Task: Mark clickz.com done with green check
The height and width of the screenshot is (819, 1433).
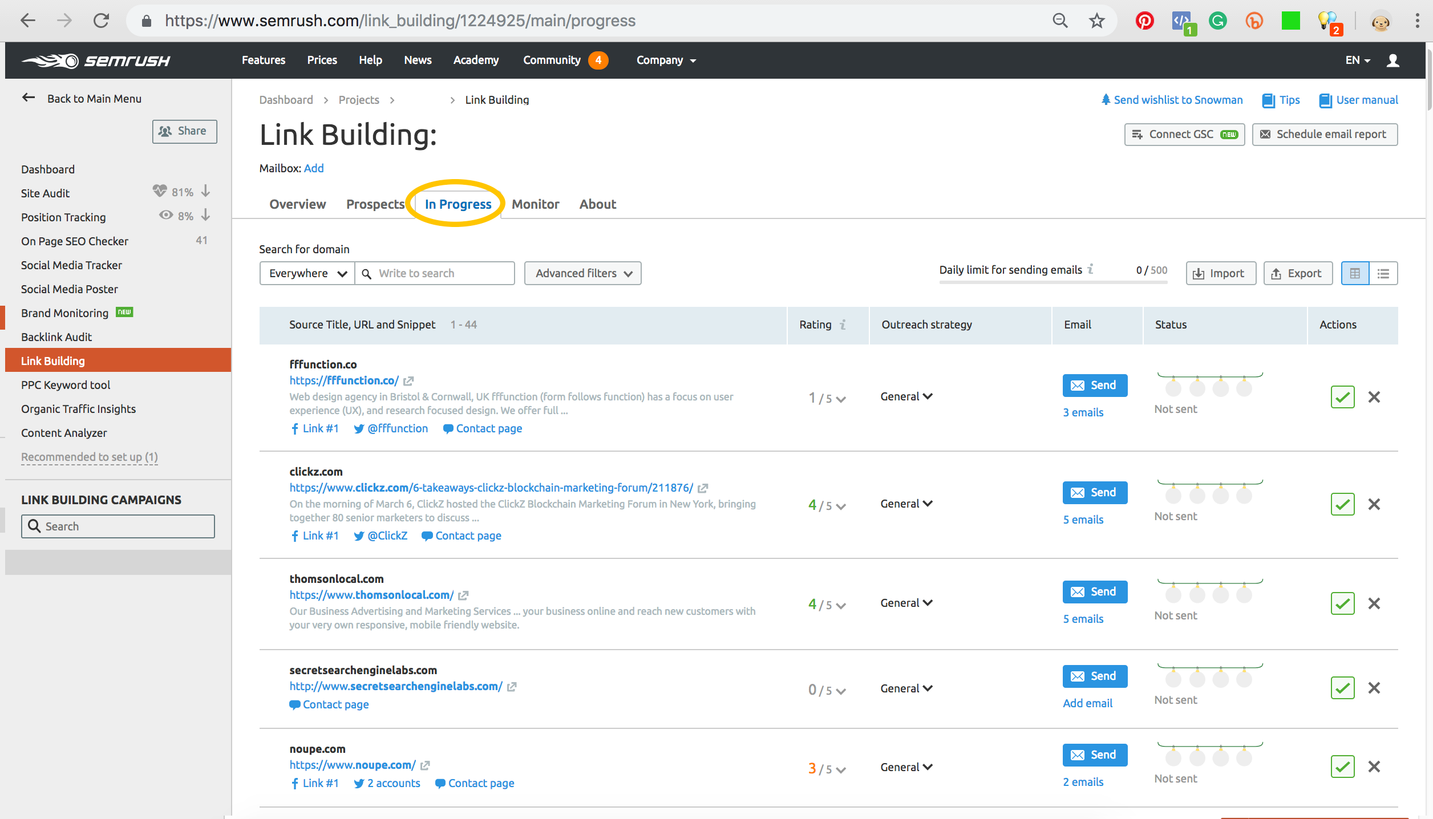Action: 1343,504
